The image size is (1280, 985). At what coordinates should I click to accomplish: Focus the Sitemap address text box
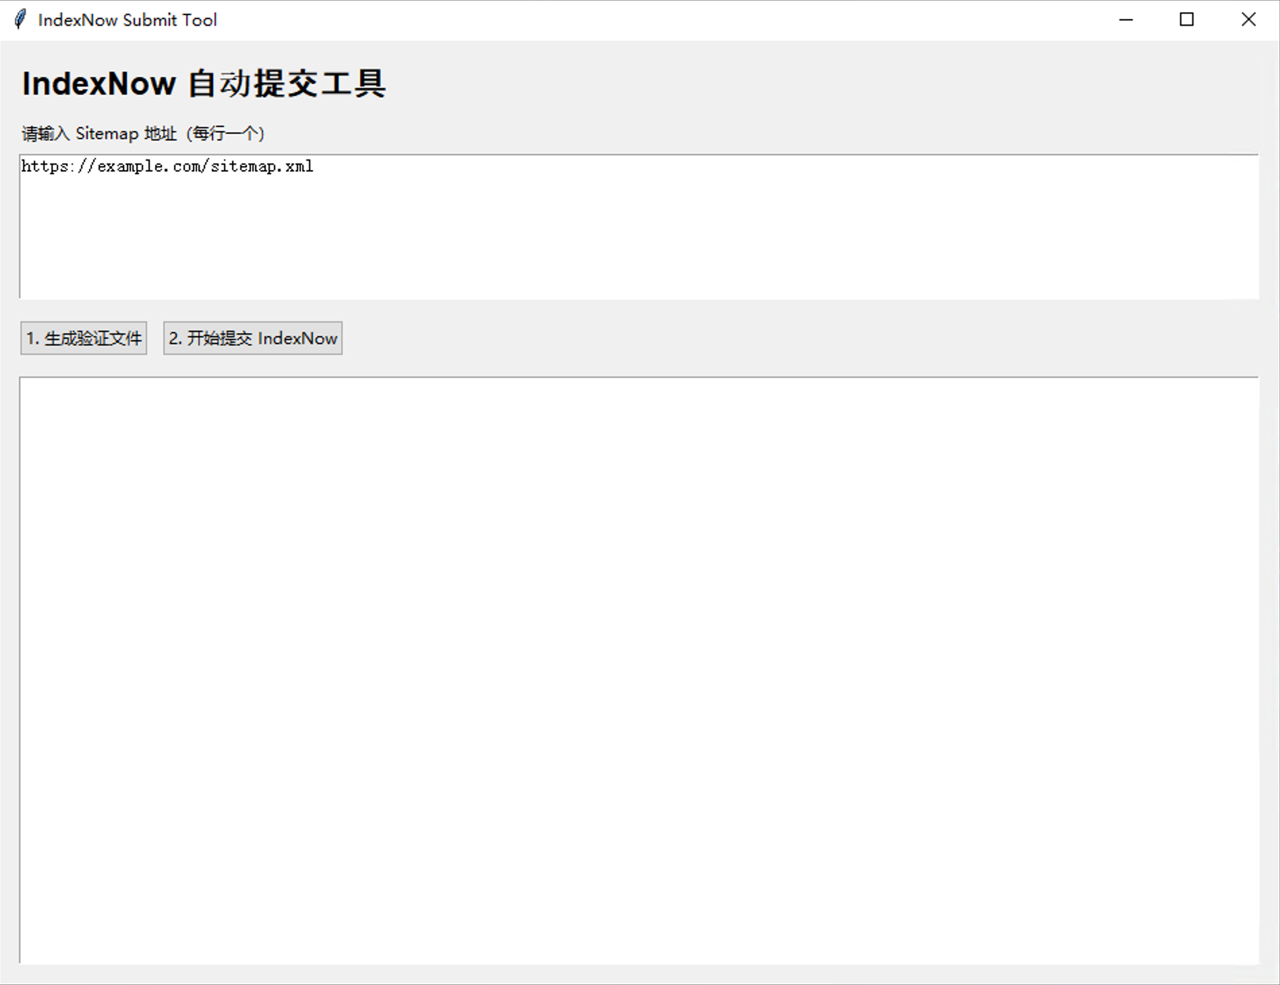pyautogui.click(x=639, y=227)
